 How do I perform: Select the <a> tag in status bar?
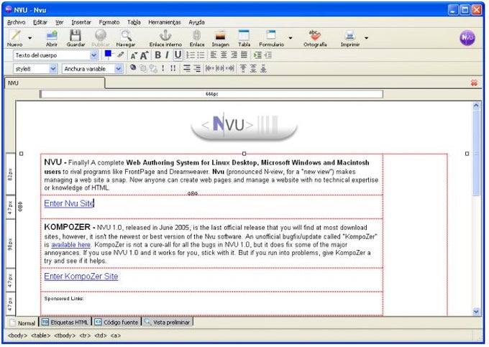[x=115, y=336]
